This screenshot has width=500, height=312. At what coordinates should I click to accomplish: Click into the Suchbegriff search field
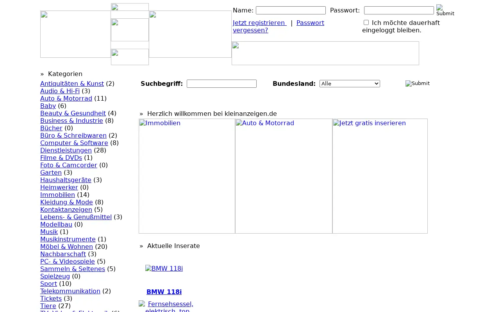click(x=221, y=84)
